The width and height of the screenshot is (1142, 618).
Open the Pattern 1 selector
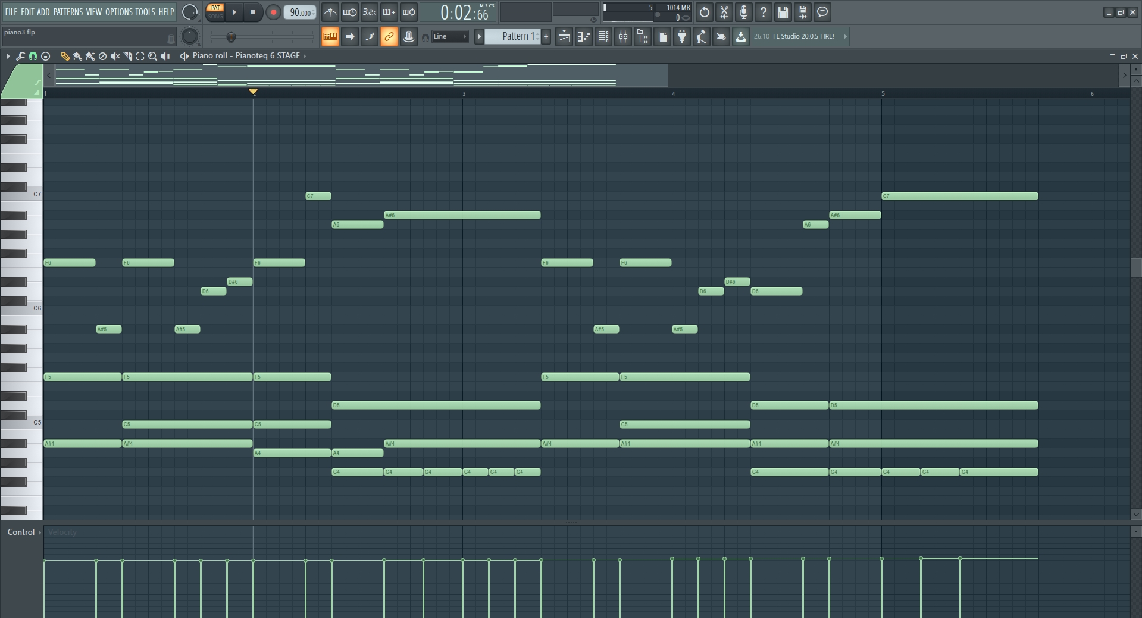click(x=512, y=36)
